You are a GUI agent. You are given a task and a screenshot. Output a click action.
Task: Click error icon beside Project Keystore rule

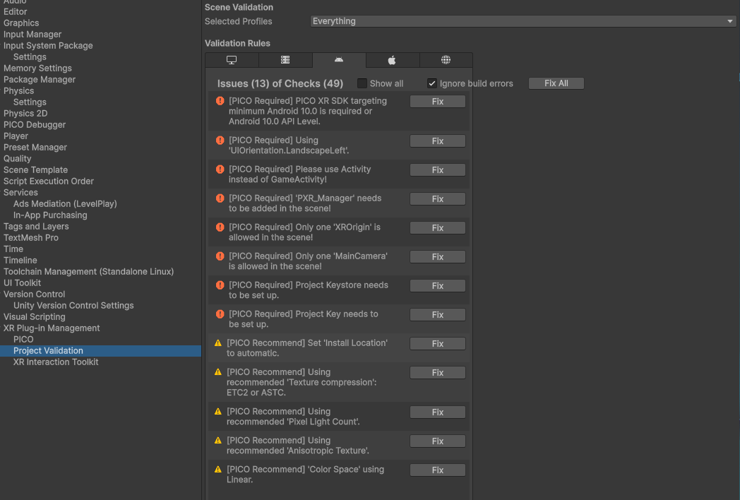tap(220, 285)
